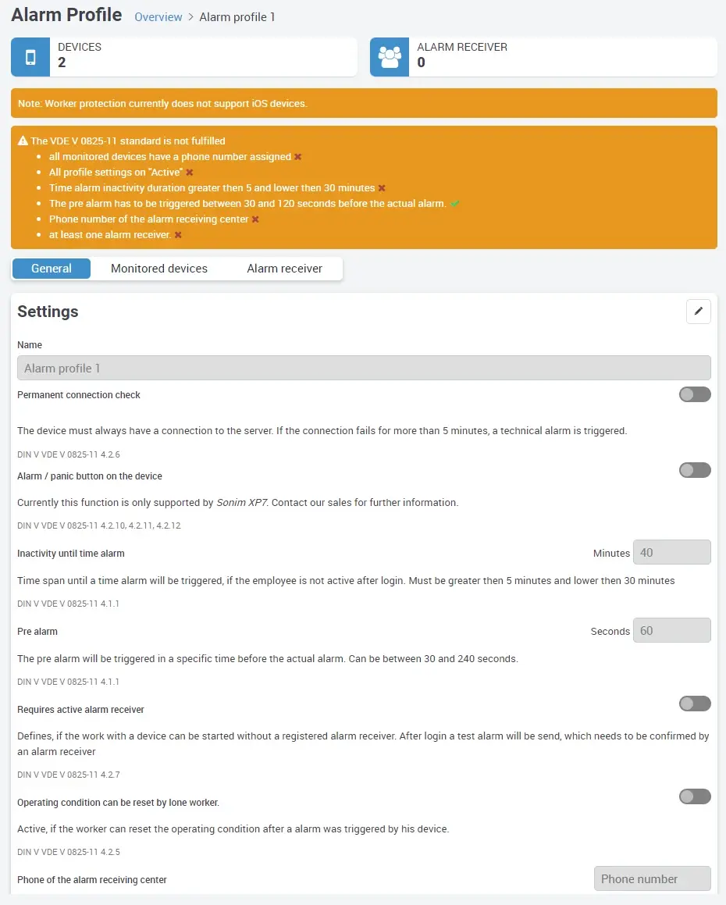Click the red X on time alarm inactivity requirement
726x905 pixels.
pos(382,187)
